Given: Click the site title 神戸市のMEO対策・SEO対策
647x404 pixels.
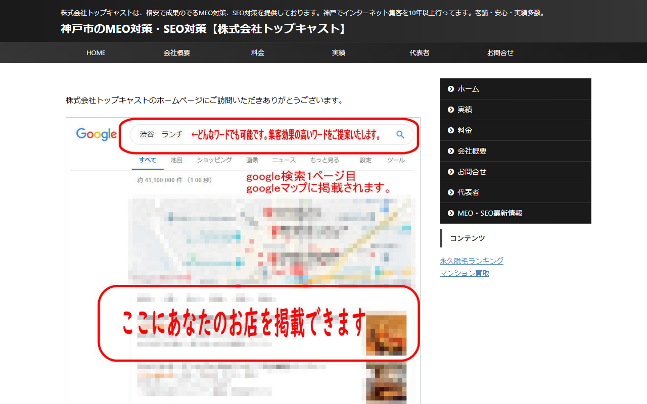Looking at the screenshot, I should [x=204, y=29].
